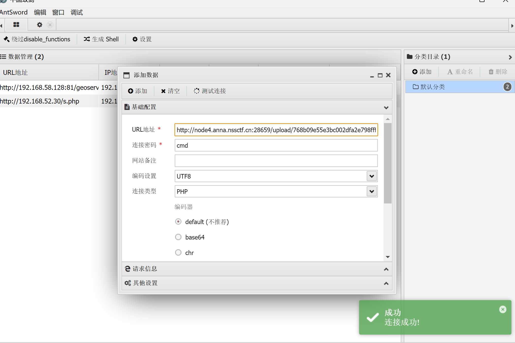The width and height of the screenshot is (515, 343).
Task: Click the 连接密码 input field
Action: tap(276, 145)
